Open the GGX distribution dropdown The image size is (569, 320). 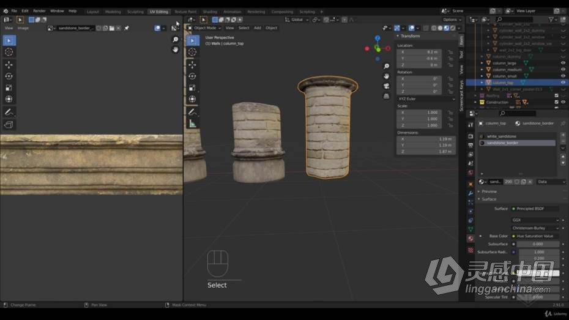pyautogui.click(x=535, y=220)
